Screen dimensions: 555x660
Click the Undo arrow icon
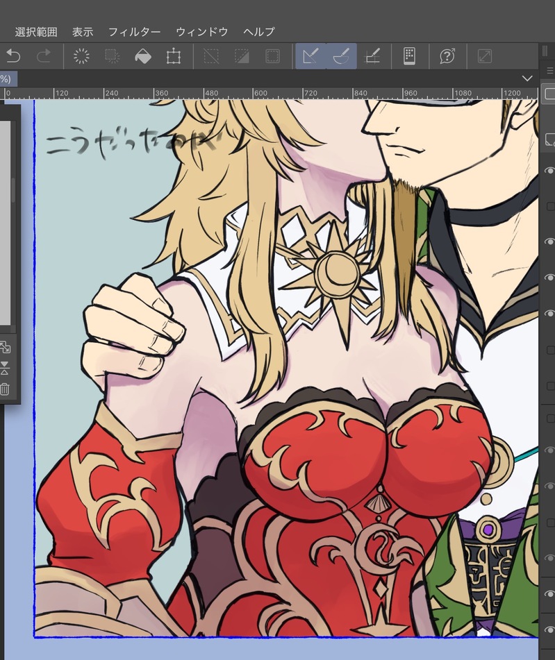click(13, 56)
